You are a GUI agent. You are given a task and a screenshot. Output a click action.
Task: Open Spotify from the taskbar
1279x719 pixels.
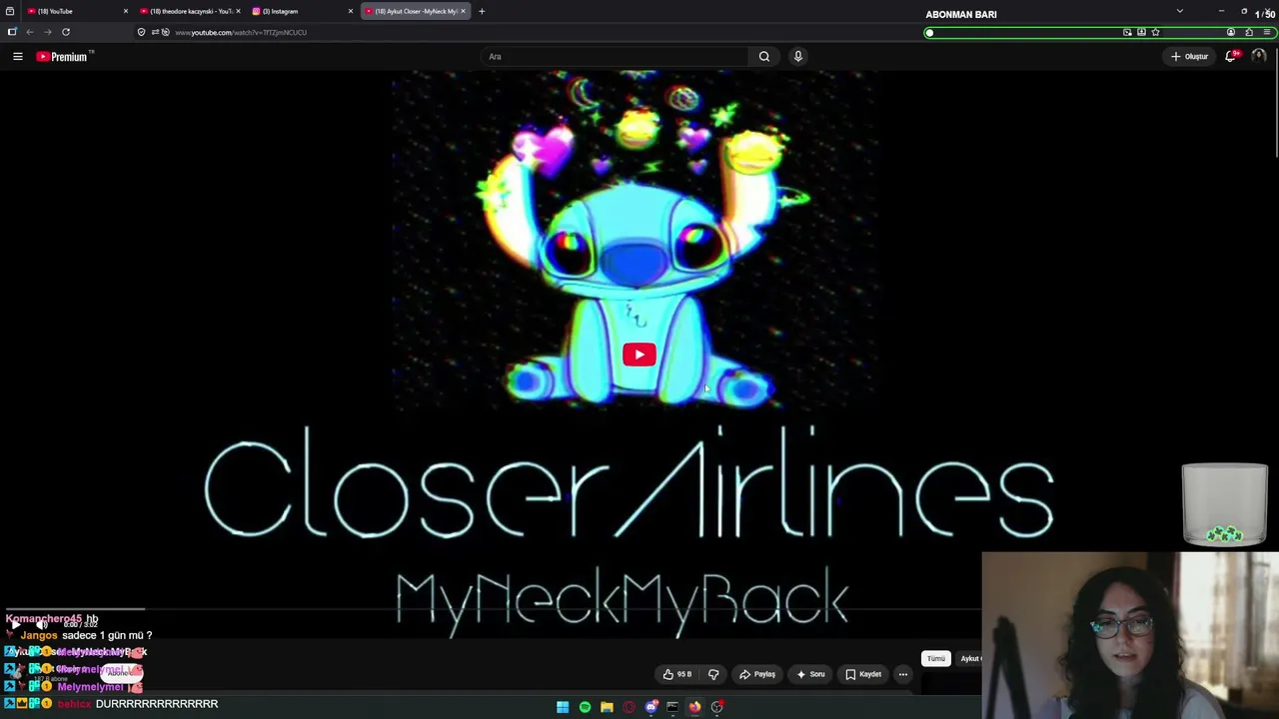[585, 707]
